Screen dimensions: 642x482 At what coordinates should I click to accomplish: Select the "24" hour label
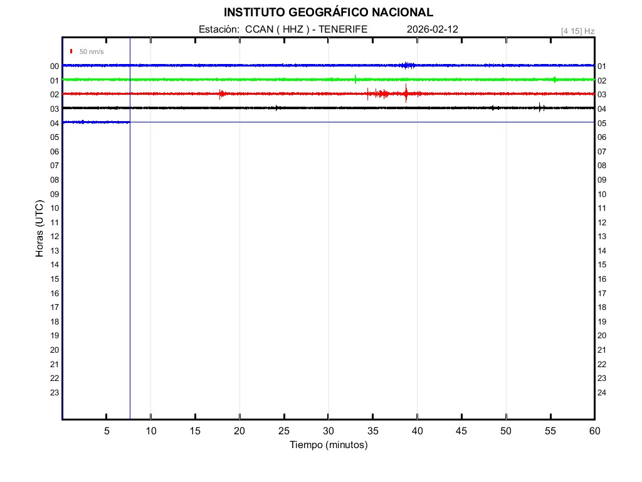(x=602, y=393)
